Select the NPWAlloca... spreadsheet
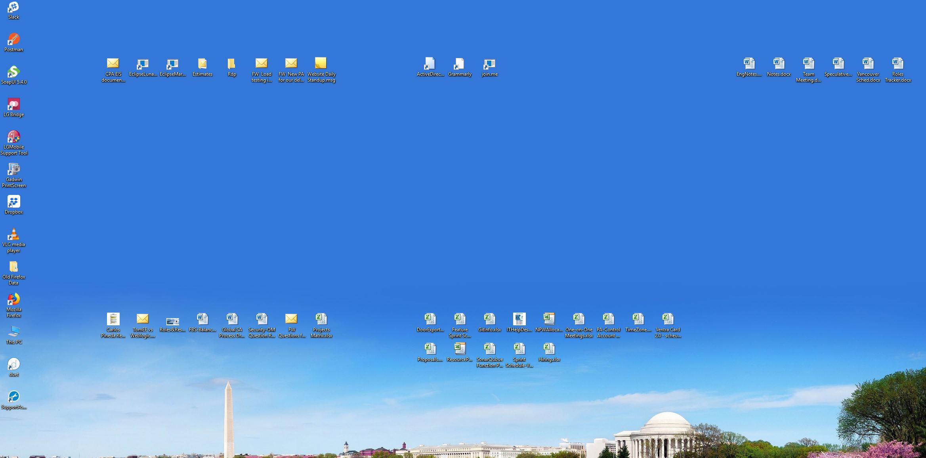 pos(549,323)
